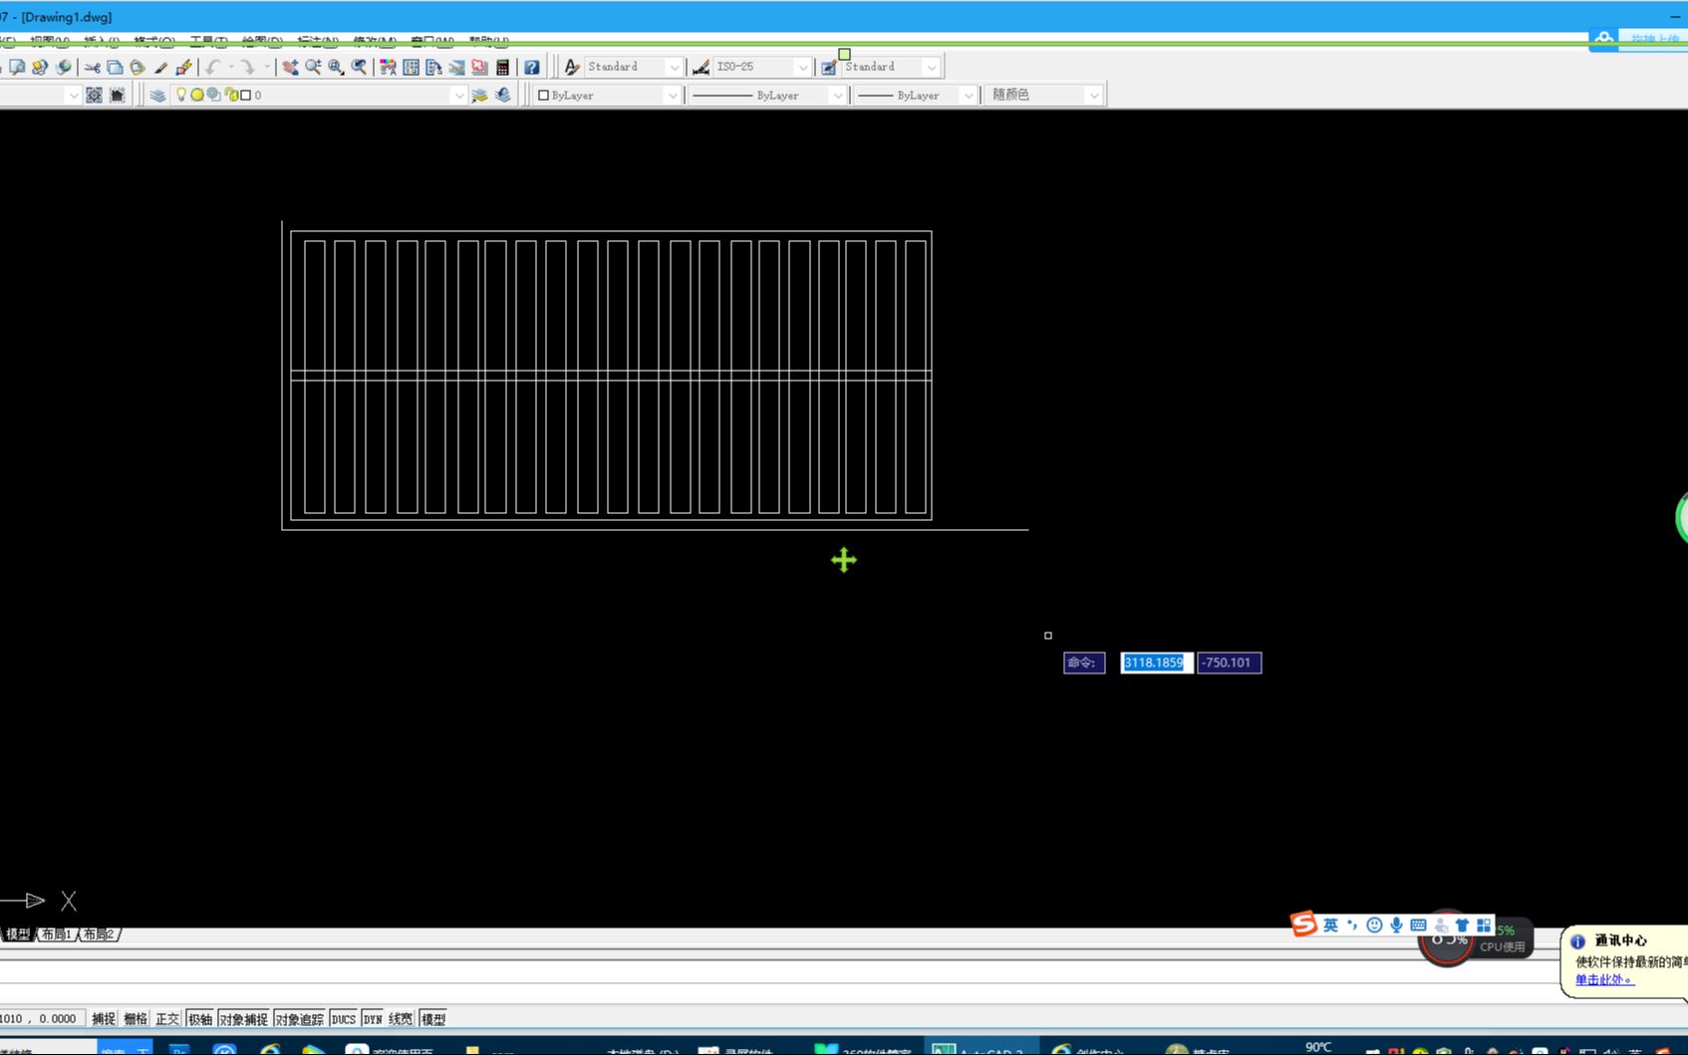Expand the 随颜色 plot style dropdown

pyautogui.click(x=1093, y=95)
